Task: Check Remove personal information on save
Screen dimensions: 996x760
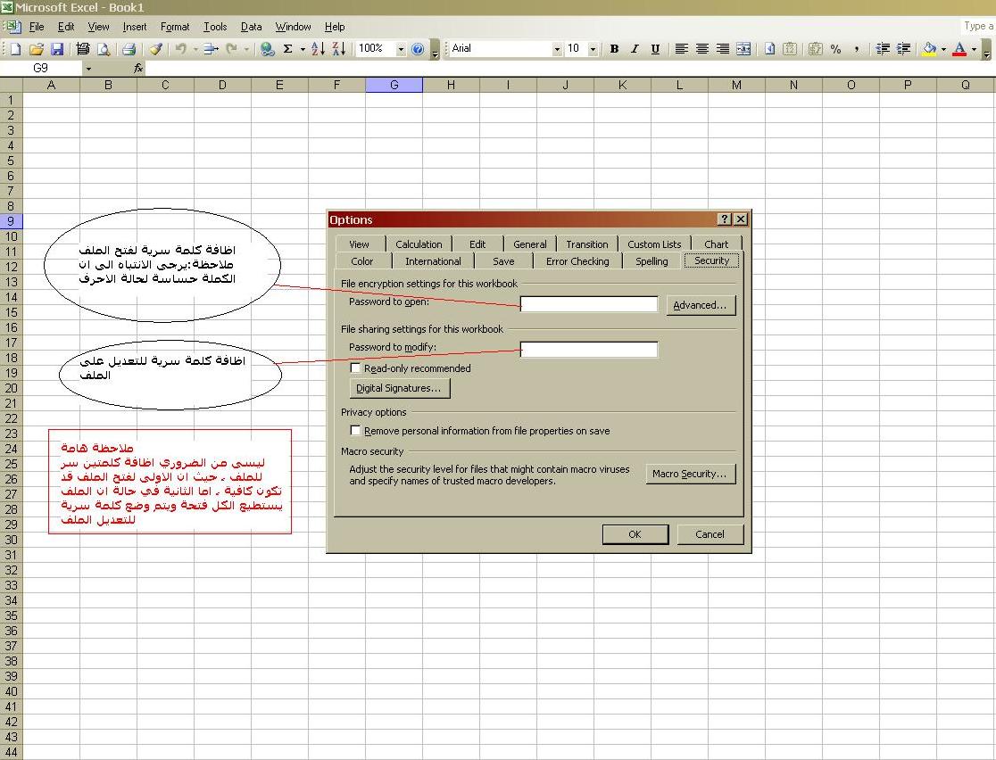Action: click(356, 431)
